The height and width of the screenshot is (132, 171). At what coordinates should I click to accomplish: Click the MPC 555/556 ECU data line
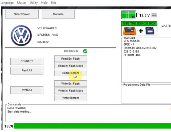pos(132,41)
